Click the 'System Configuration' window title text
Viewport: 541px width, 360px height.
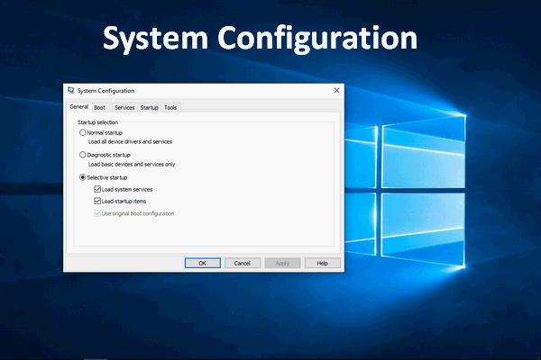click(105, 91)
